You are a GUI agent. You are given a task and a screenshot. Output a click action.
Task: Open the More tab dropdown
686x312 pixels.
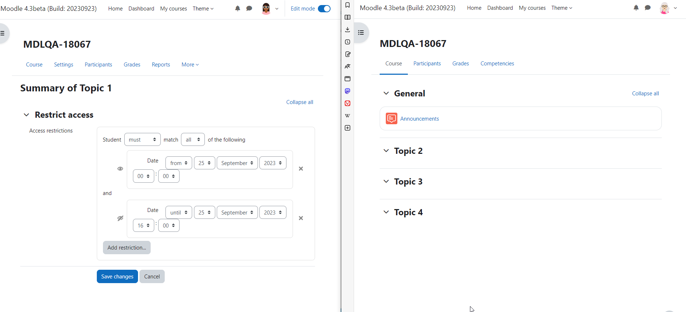(190, 65)
